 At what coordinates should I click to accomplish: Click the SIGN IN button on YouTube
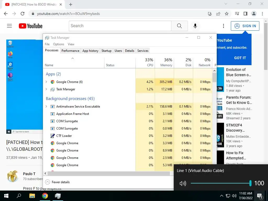[x=245, y=26]
